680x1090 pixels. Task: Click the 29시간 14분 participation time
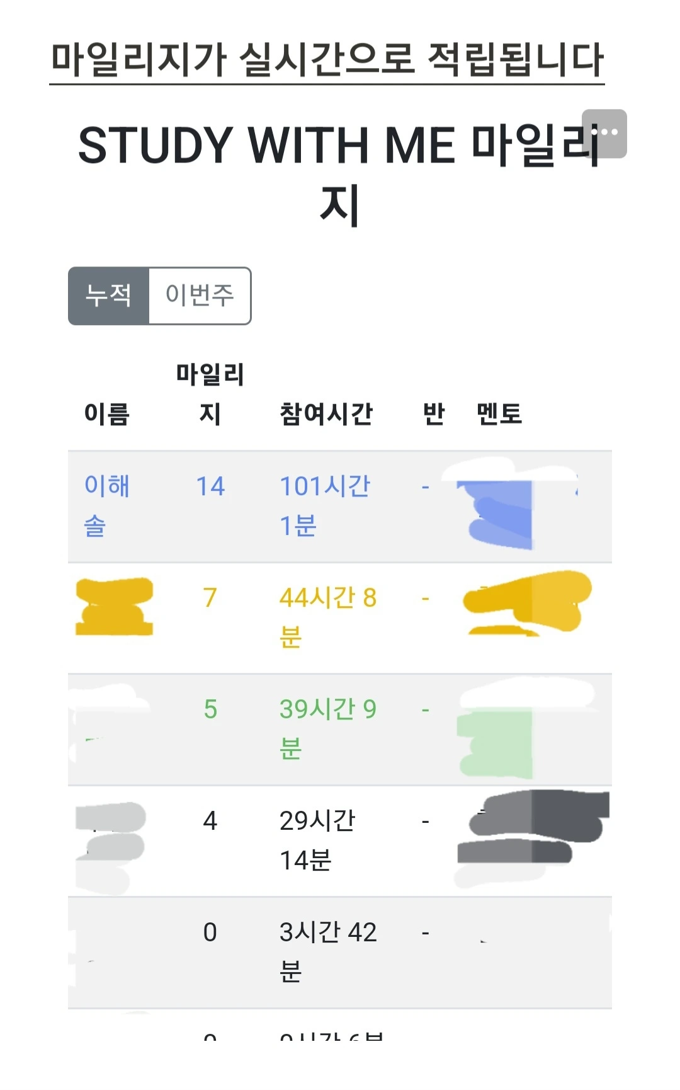point(317,840)
